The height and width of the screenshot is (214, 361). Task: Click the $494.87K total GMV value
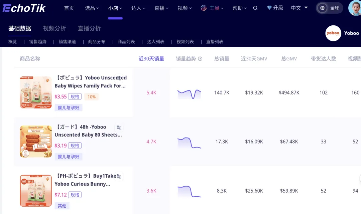[289, 92]
